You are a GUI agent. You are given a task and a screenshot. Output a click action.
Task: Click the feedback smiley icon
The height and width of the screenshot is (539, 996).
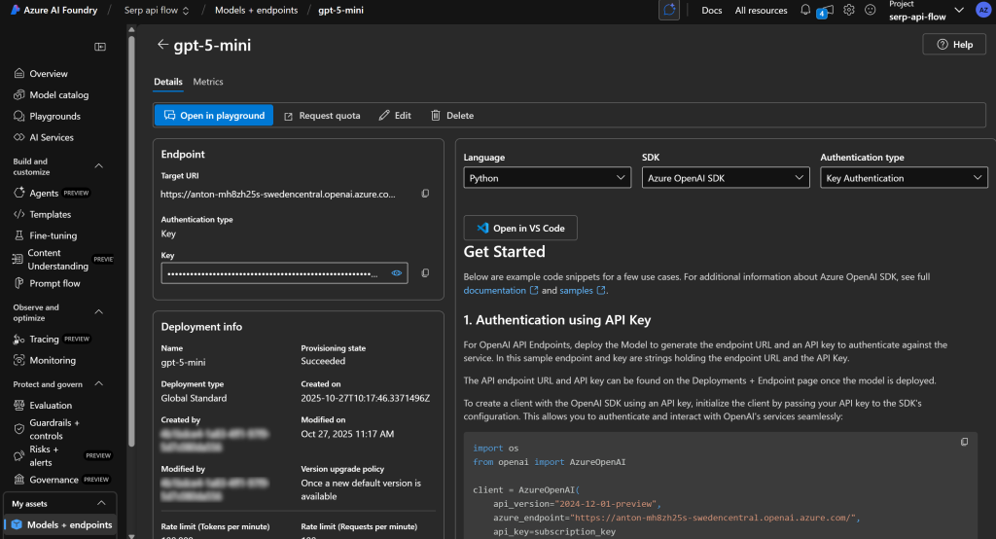(x=870, y=10)
